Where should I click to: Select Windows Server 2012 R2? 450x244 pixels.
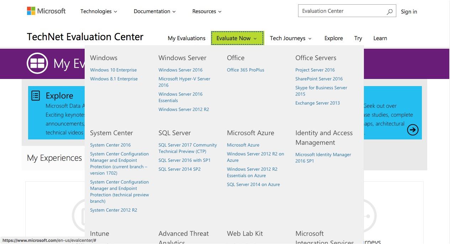coord(184,110)
